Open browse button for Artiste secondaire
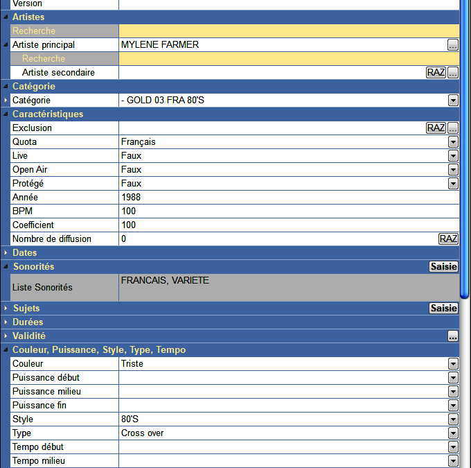Image resolution: width=471 pixels, height=468 pixels. tap(453, 73)
